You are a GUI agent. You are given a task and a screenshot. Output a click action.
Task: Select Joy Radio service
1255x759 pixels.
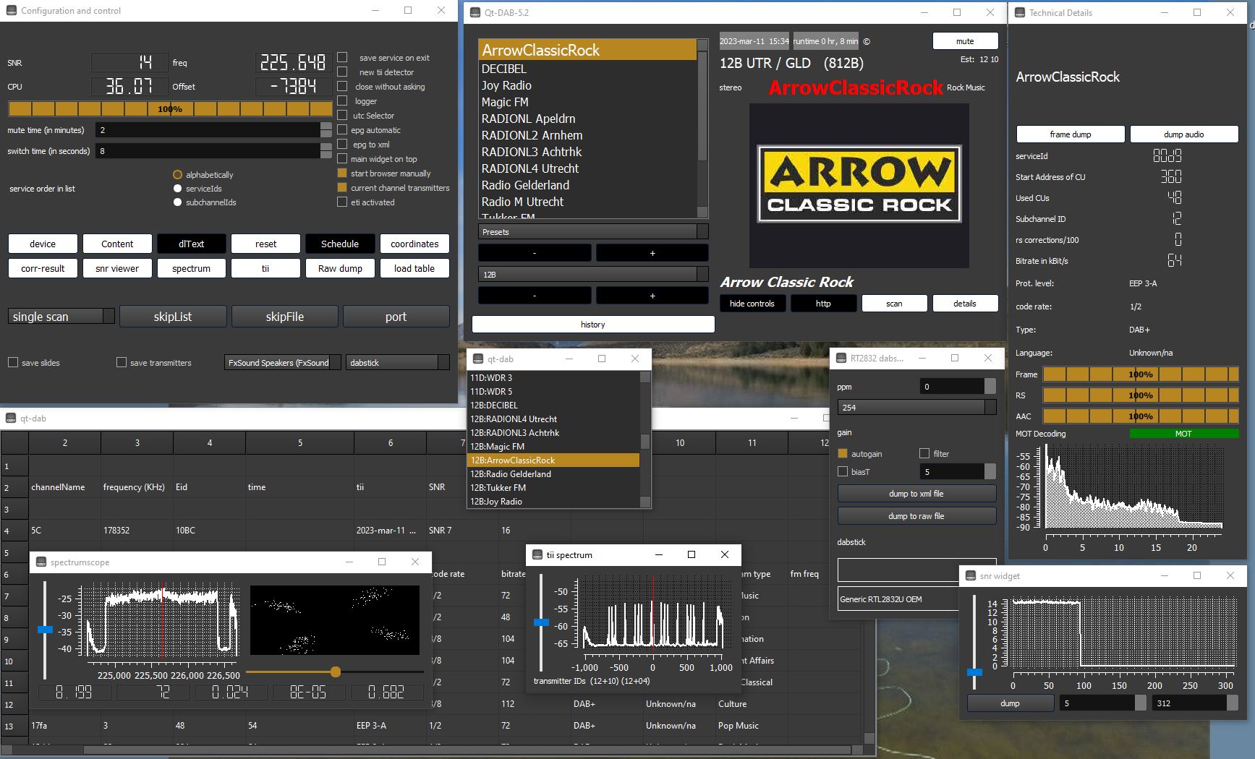[x=587, y=85]
